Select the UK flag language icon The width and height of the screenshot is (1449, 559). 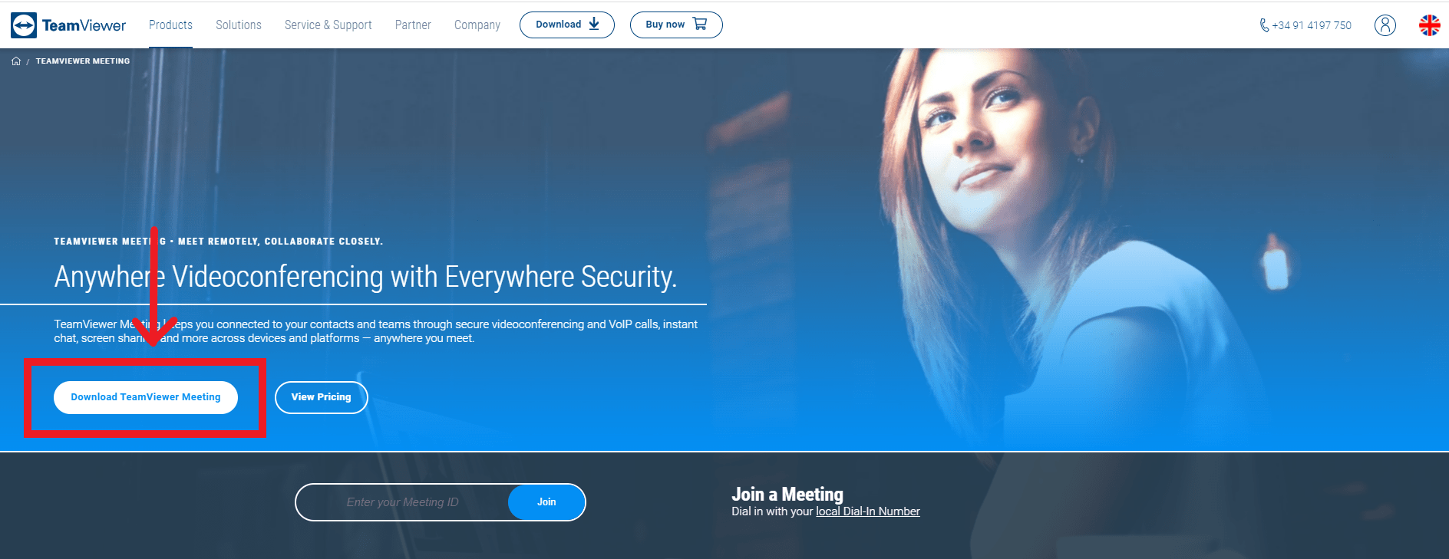coord(1430,25)
